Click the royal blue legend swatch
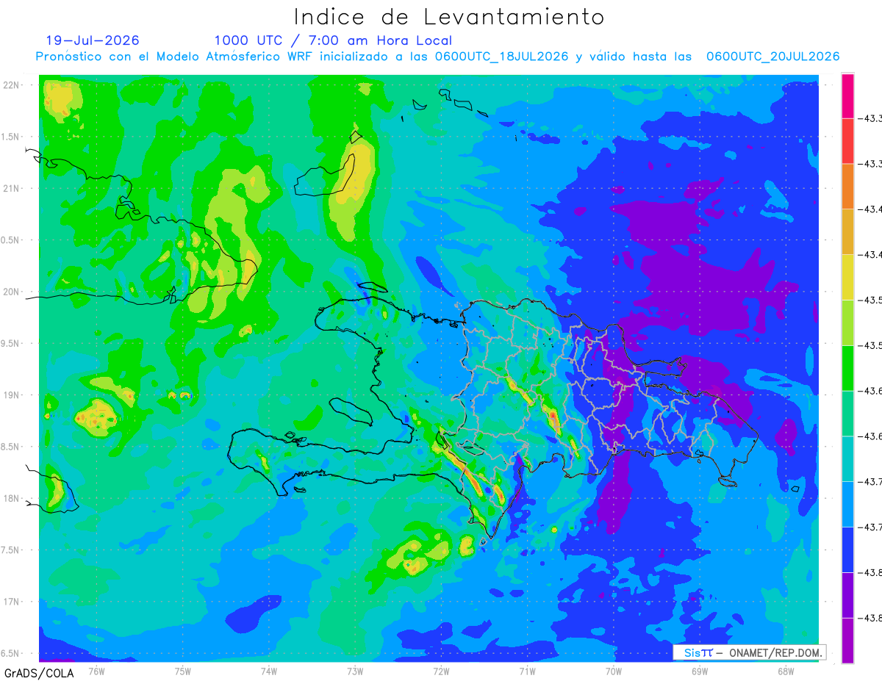The height and width of the screenshot is (681, 882). pyautogui.click(x=847, y=550)
